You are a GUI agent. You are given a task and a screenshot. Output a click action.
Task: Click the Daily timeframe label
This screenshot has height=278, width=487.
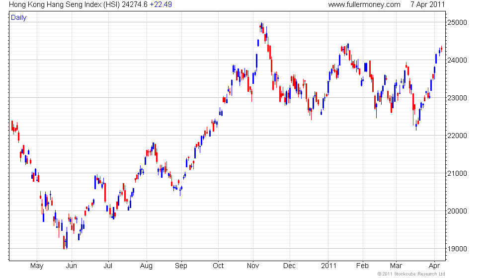(x=19, y=18)
